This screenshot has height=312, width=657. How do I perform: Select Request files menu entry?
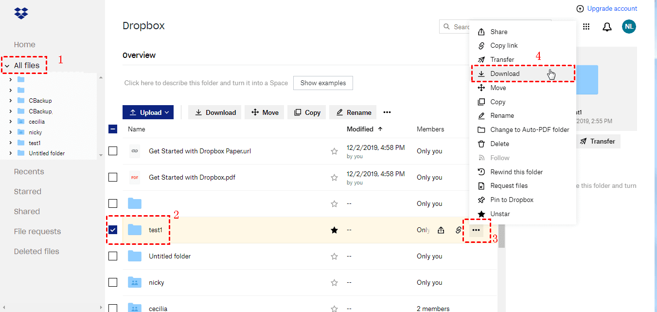pyautogui.click(x=523, y=185)
